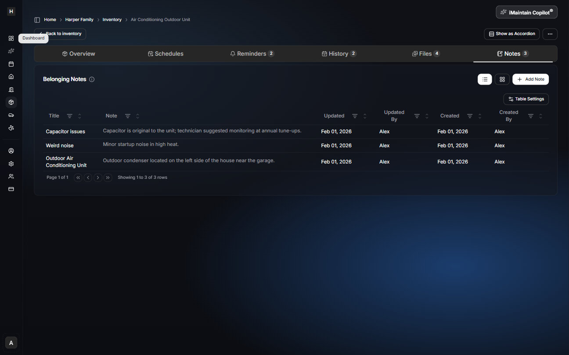Viewport: 569px width, 355px height.
Task: Filter the Title column
Action: click(x=69, y=116)
